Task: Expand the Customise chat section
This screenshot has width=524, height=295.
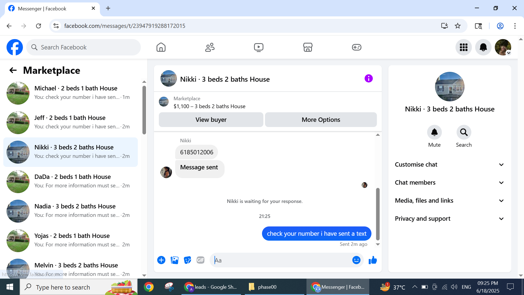Action: [x=449, y=164]
